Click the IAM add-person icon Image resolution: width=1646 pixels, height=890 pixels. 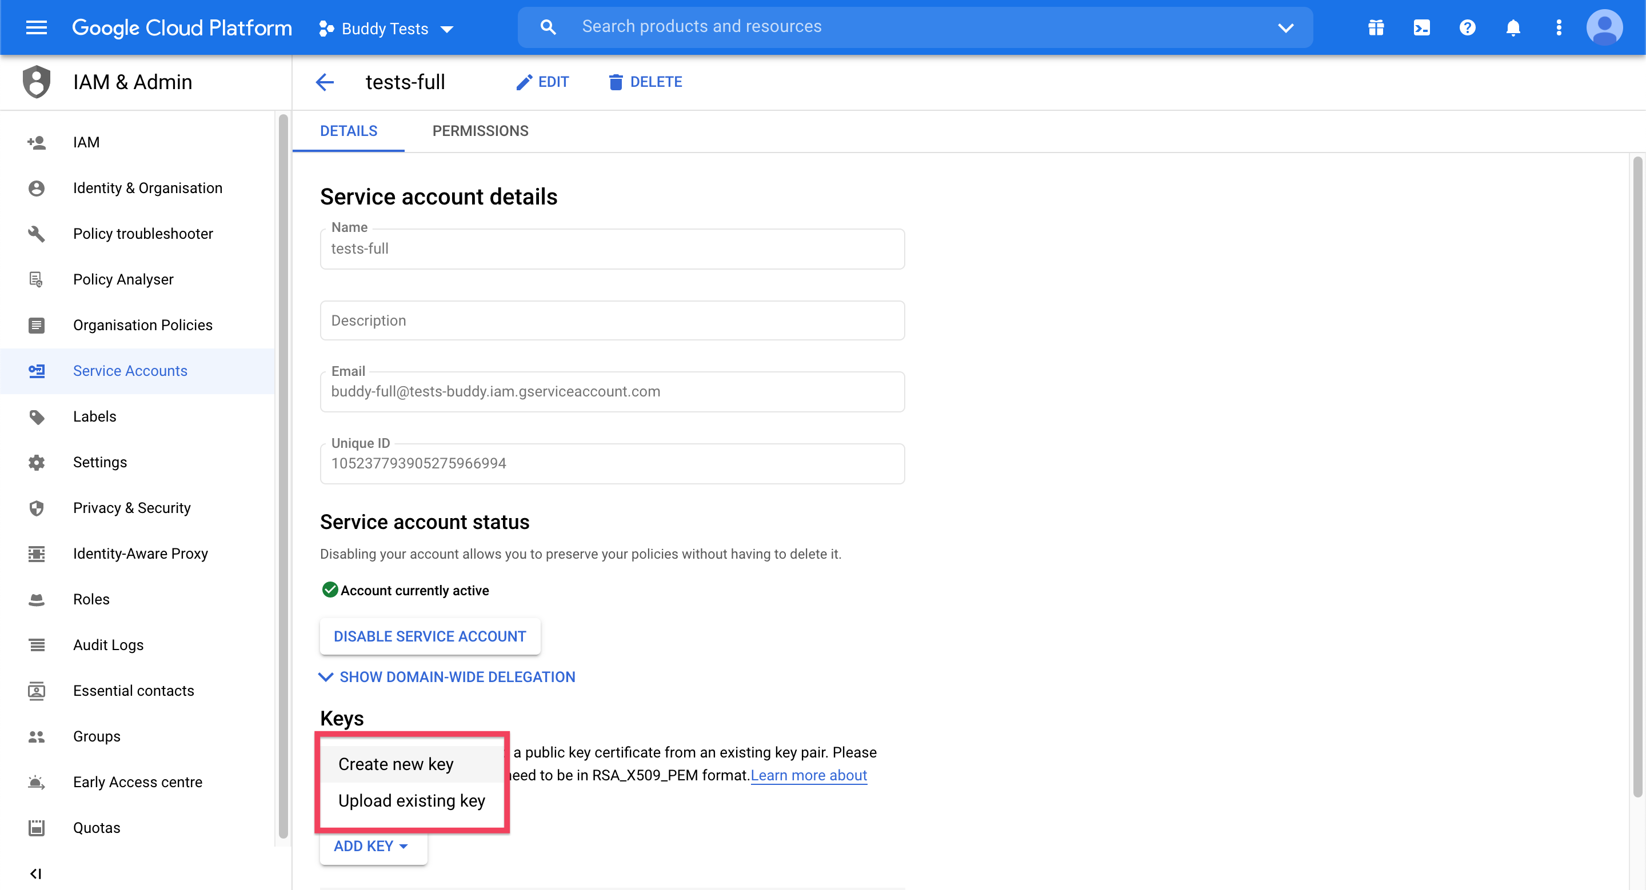click(37, 142)
